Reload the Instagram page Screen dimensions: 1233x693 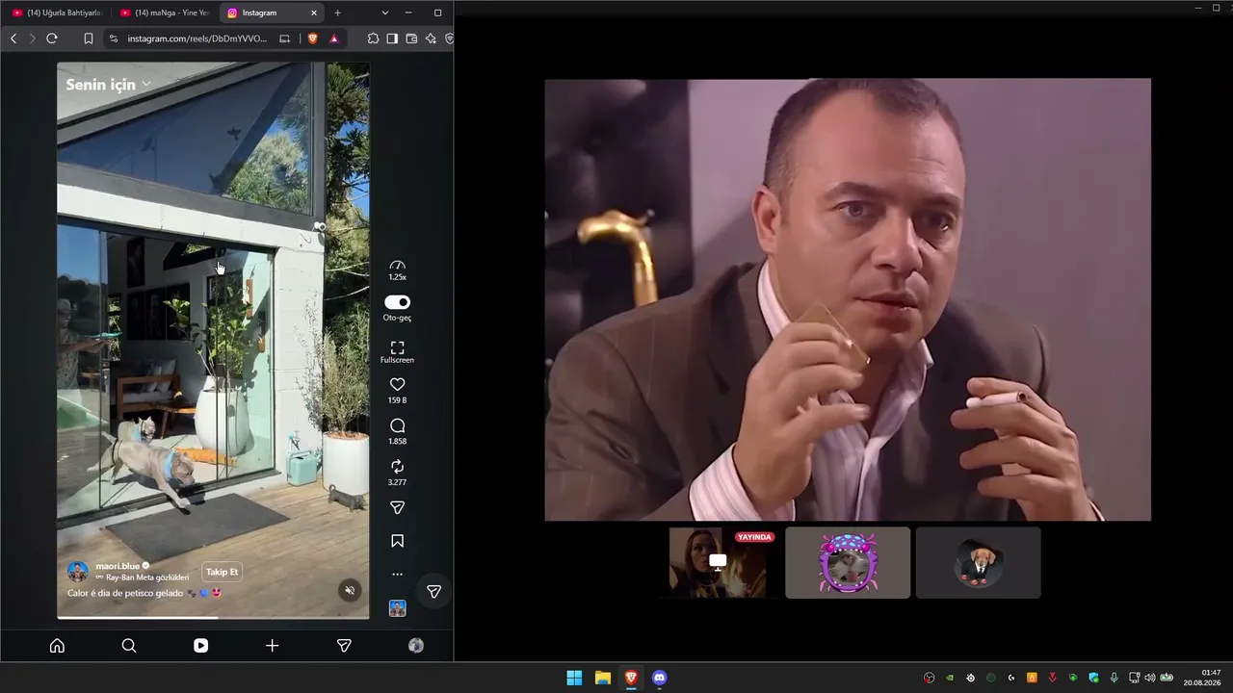click(x=52, y=38)
